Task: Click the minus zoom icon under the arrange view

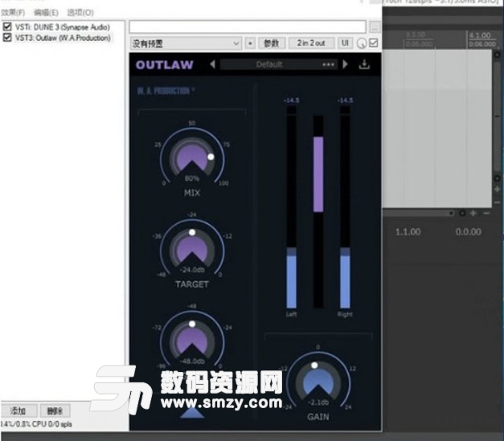Action: pyautogui.click(x=486, y=213)
